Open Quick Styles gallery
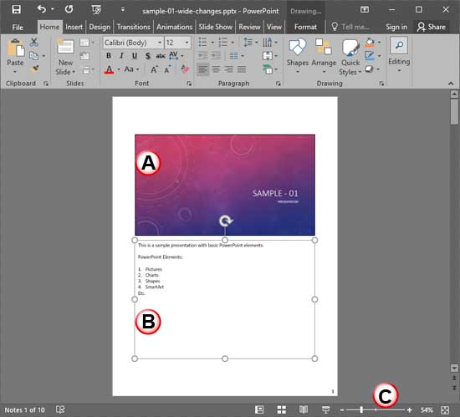460x417 pixels. point(350,57)
